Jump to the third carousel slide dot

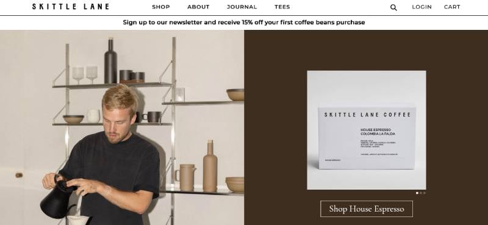[425, 193]
